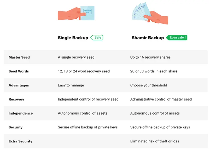Click the green Even safer! badge
This screenshot has width=209, height=150.
177,37
